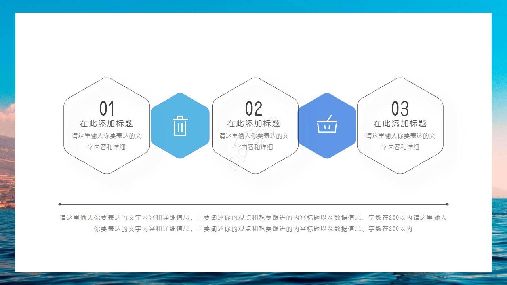Click the right diamond endpoint of divider

tap(447, 204)
